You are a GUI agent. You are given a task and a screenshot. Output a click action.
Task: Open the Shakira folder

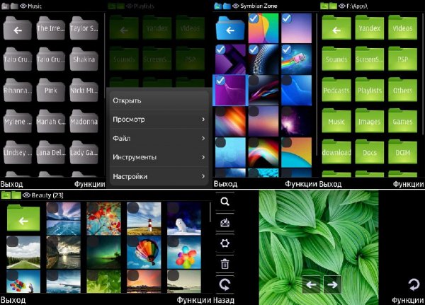click(x=84, y=59)
